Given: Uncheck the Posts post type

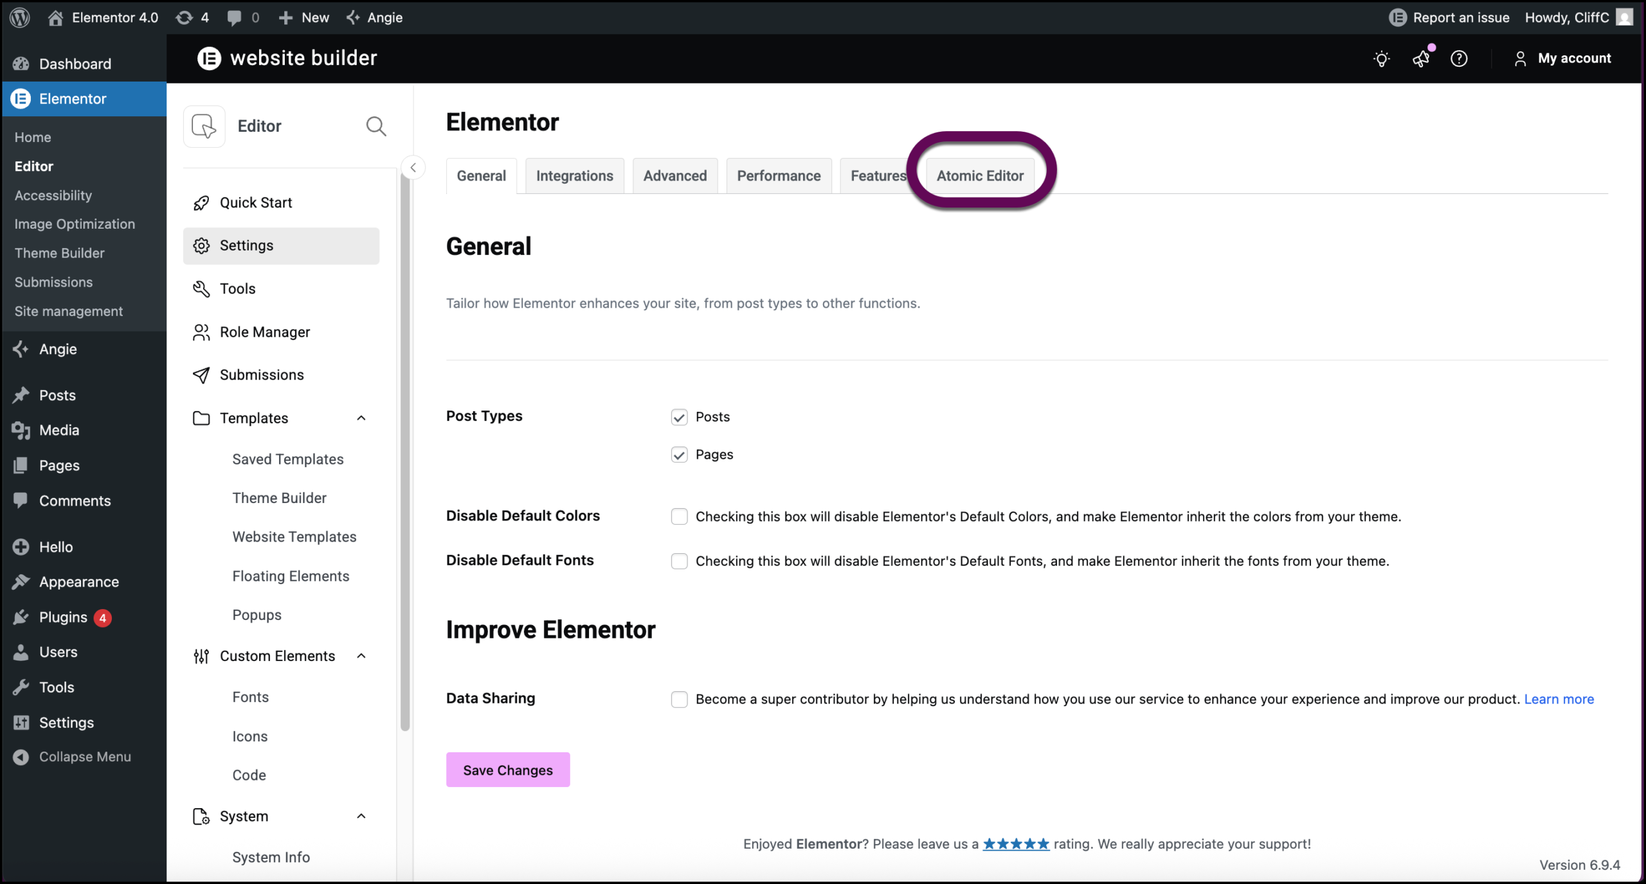Looking at the screenshot, I should tap(680, 417).
